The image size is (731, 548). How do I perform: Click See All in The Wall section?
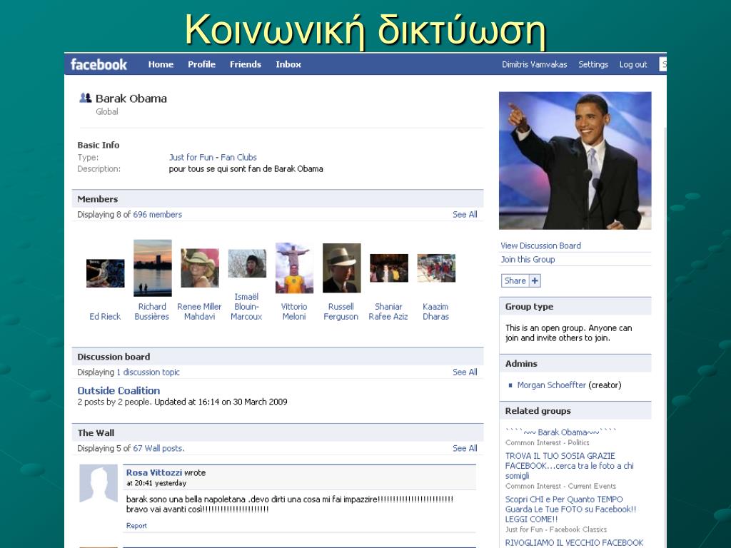[465, 448]
